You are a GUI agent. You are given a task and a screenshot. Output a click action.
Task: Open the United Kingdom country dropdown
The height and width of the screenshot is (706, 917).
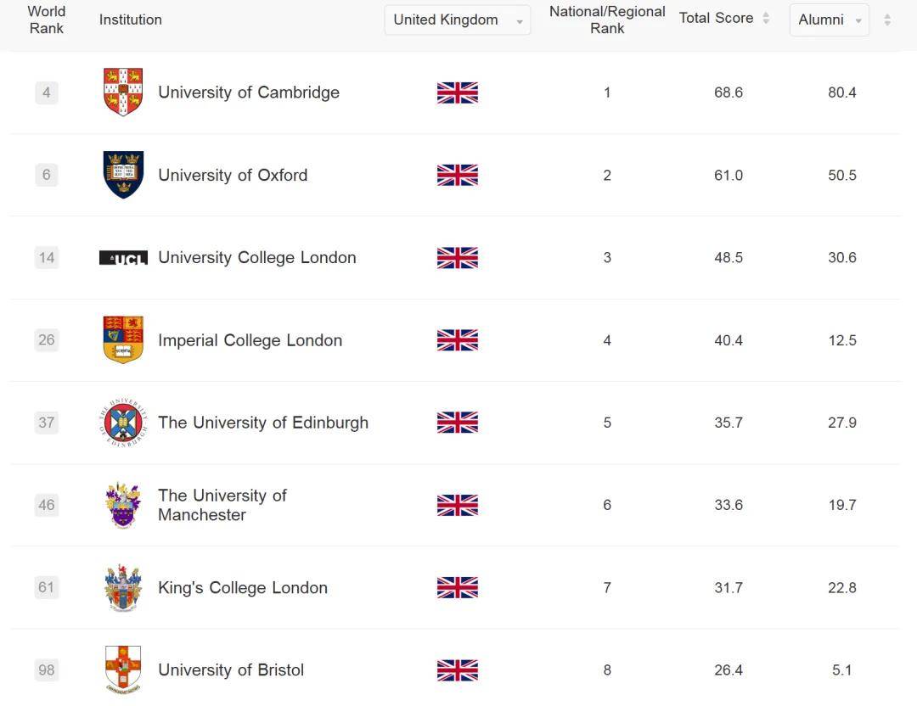(x=457, y=20)
